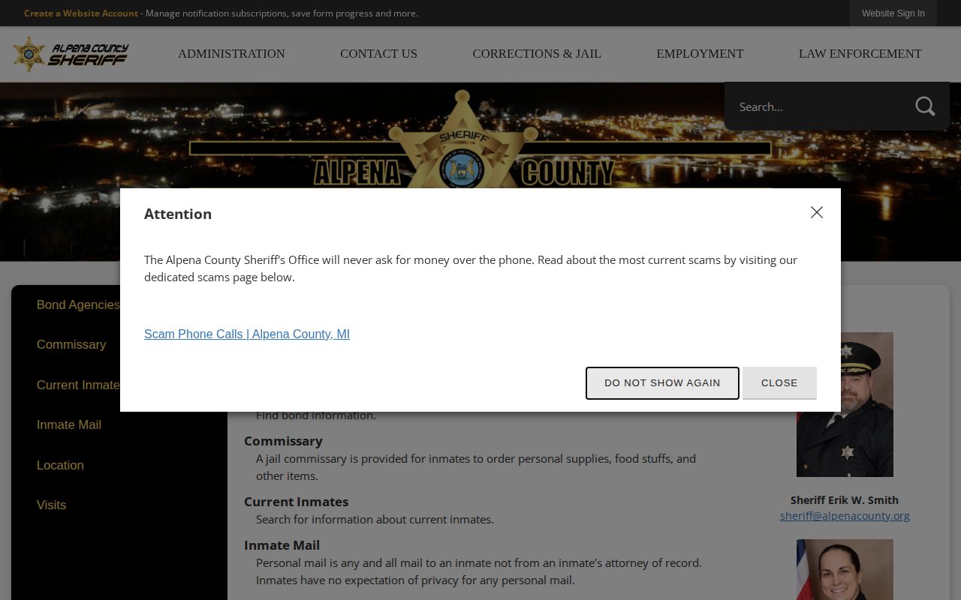Click Create a Website Account link
961x600 pixels.
point(81,13)
